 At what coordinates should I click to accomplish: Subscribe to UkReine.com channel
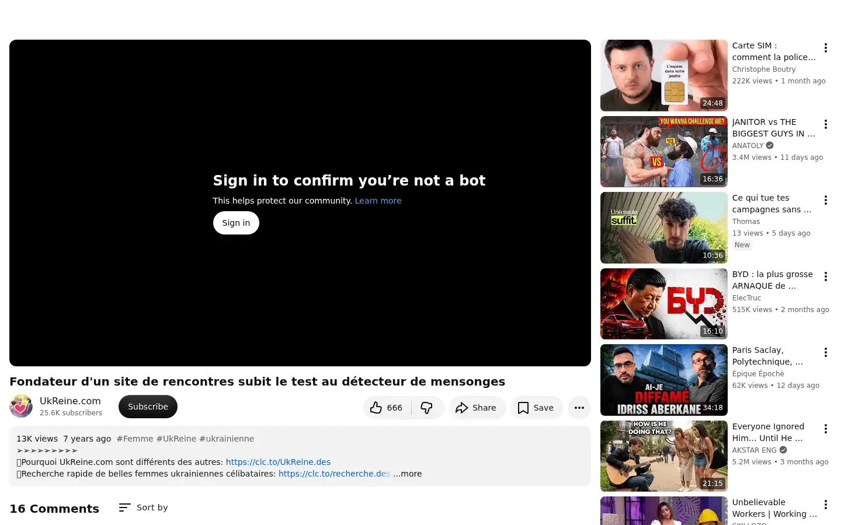[x=148, y=407]
